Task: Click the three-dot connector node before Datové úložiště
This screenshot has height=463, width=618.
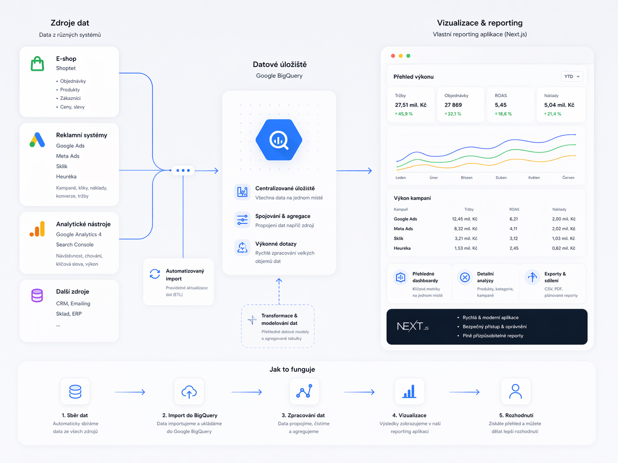Action: [183, 171]
